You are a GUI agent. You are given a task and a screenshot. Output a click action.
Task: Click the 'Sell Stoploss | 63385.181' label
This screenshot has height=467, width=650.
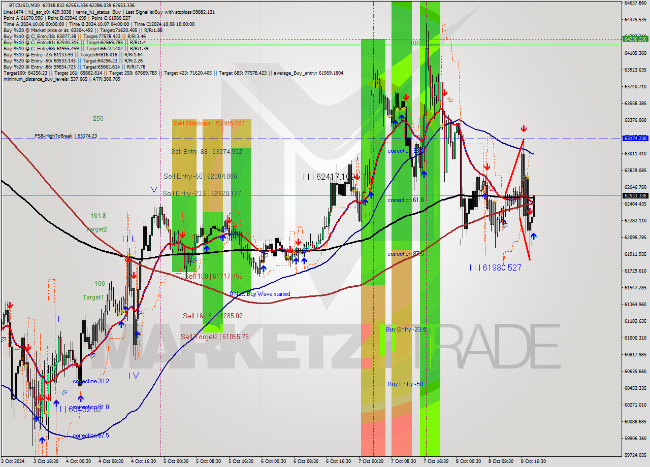(x=209, y=123)
